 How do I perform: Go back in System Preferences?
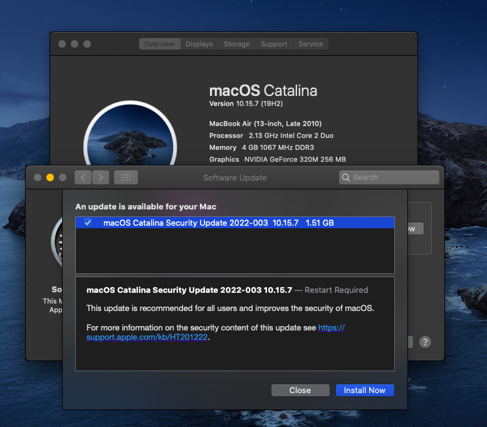coord(83,177)
